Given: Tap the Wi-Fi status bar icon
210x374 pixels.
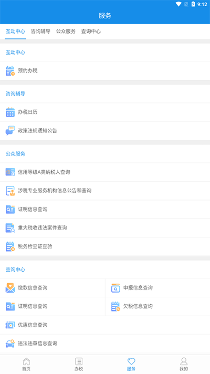Looking at the screenshot, I should pyautogui.click(x=178, y=4).
